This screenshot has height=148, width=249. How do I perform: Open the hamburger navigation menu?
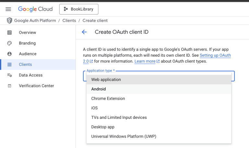[8, 9]
